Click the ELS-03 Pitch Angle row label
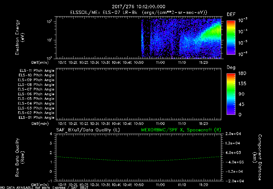The height and width of the screenshot is (189, 273). pos(36,108)
